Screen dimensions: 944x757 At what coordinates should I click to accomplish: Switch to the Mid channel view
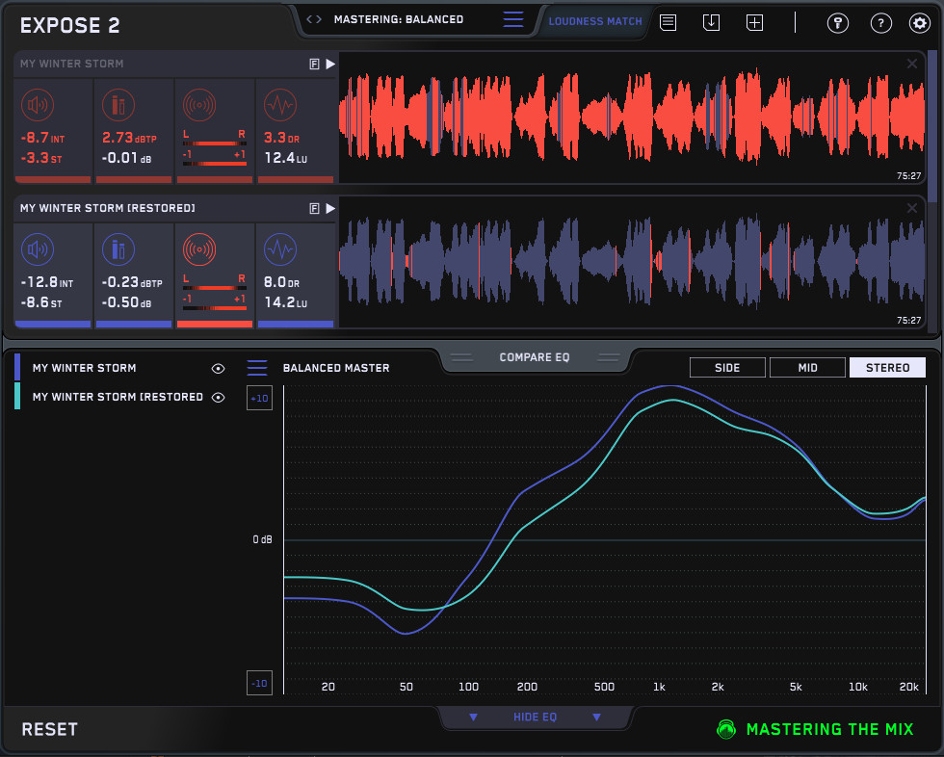coord(807,367)
